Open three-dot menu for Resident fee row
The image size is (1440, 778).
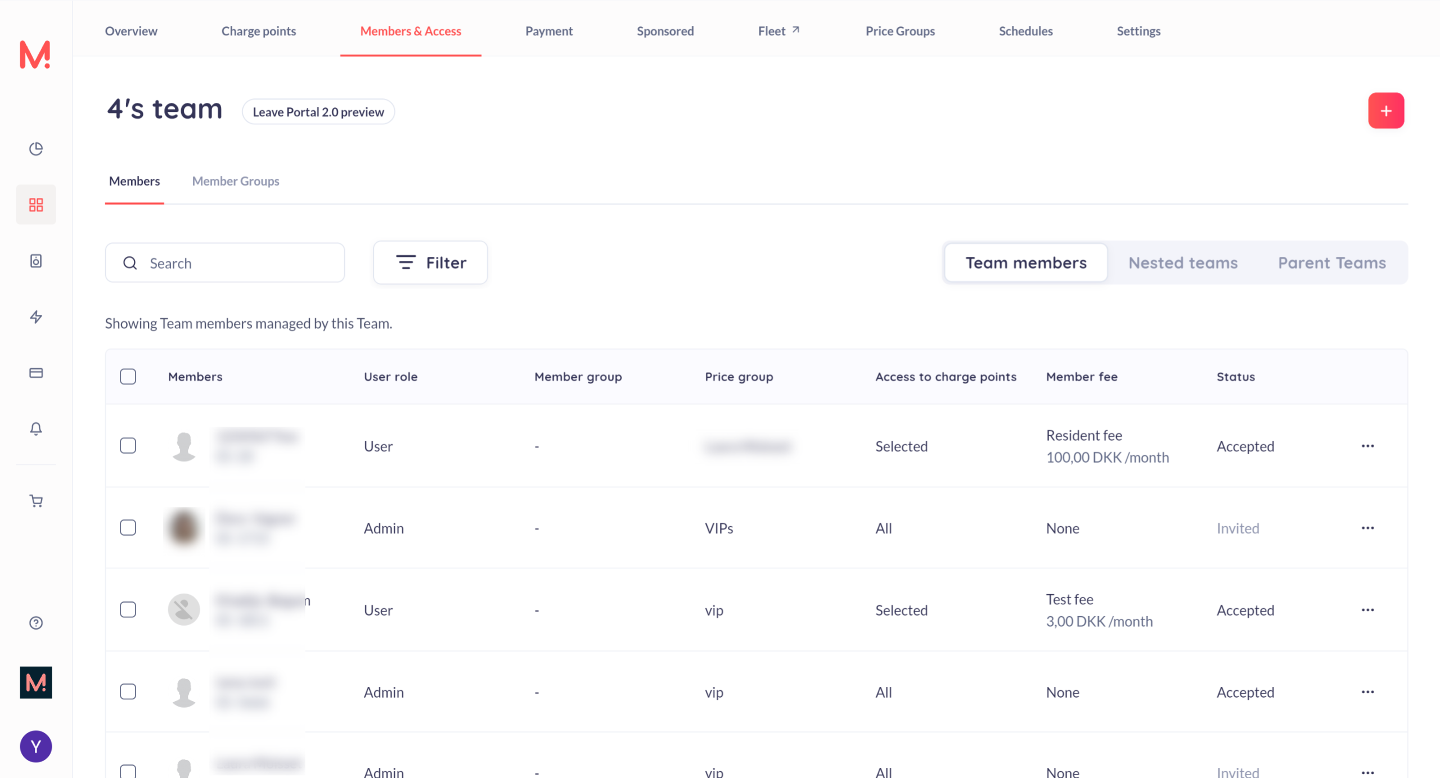point(1367,446)
